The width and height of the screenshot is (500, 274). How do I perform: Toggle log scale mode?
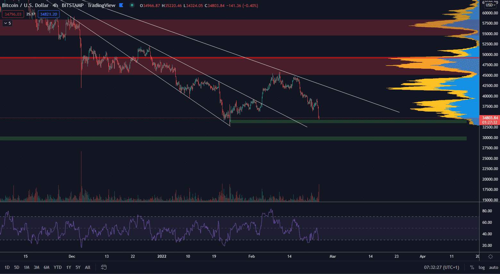(x=481, y=267)
